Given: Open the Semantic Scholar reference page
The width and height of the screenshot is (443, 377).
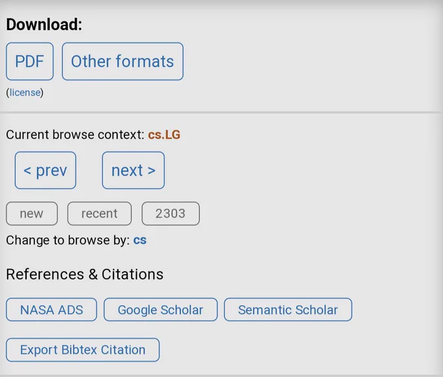Looking at the screenshot, I should point(287,310).
